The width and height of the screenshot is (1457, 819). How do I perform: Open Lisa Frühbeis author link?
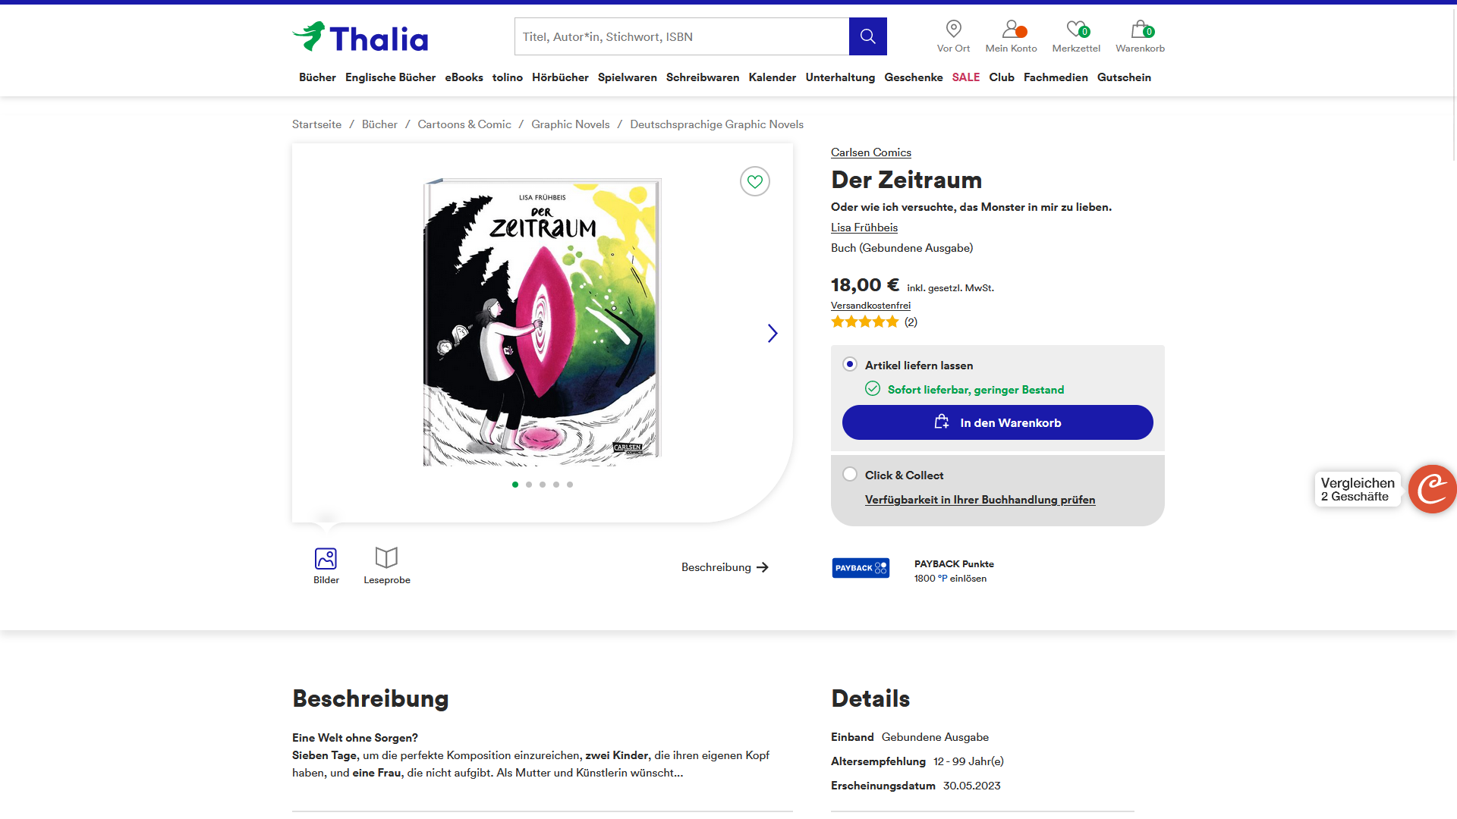click(864, 227)
